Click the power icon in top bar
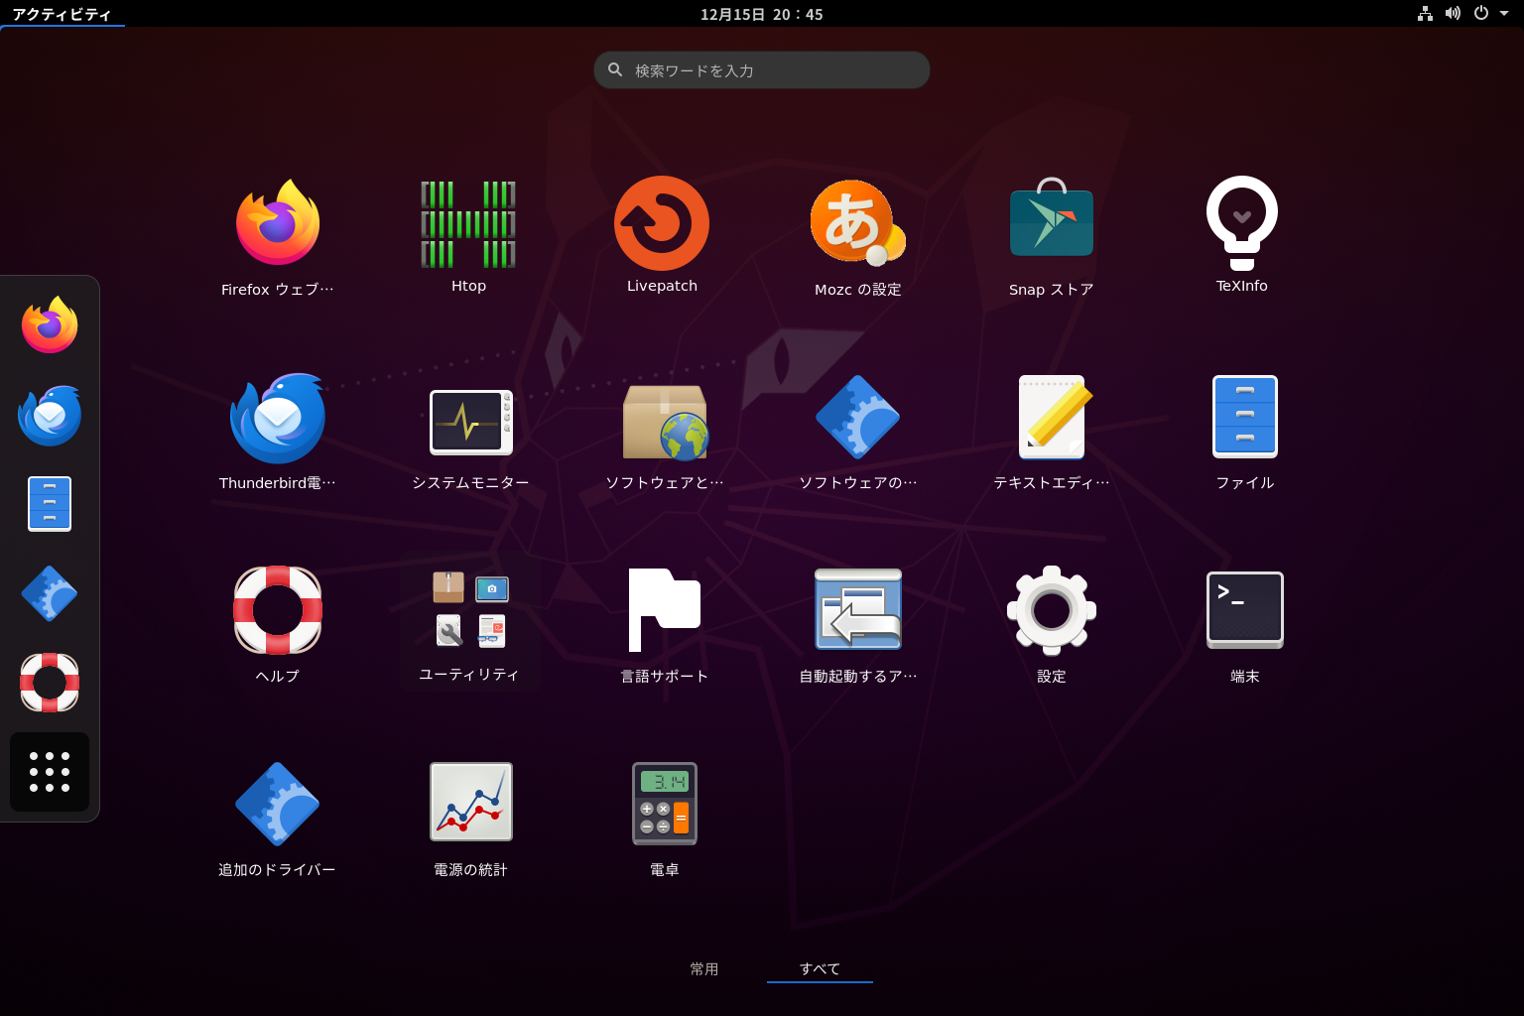This screenshot has width=1524, height=1016. (x=1481, y=14)
